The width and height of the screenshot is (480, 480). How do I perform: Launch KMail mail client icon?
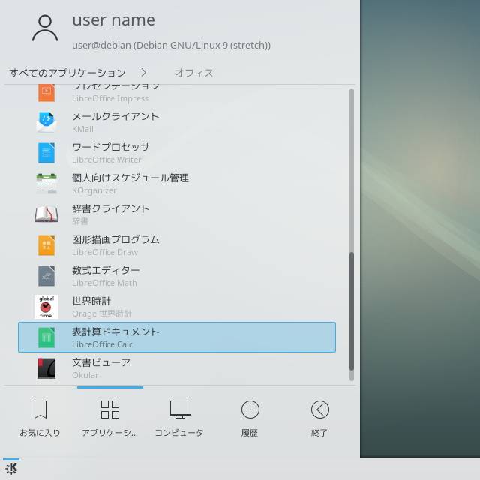click(x=46, y=122)
